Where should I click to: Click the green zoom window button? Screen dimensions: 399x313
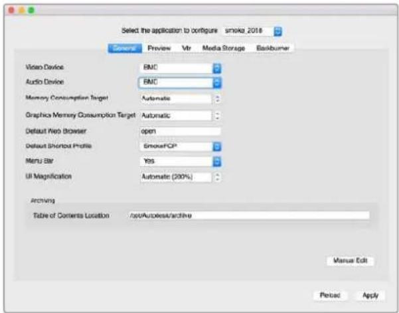pos(31,10)
